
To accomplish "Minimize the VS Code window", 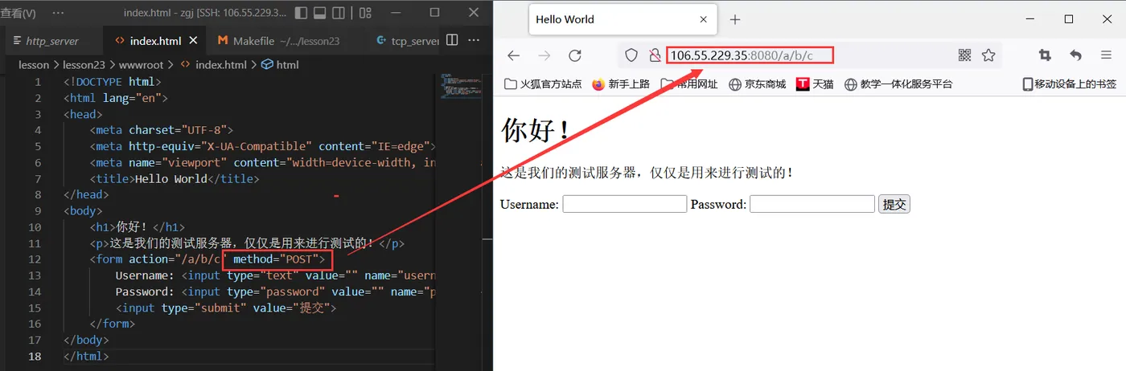I will click(397, 13).
